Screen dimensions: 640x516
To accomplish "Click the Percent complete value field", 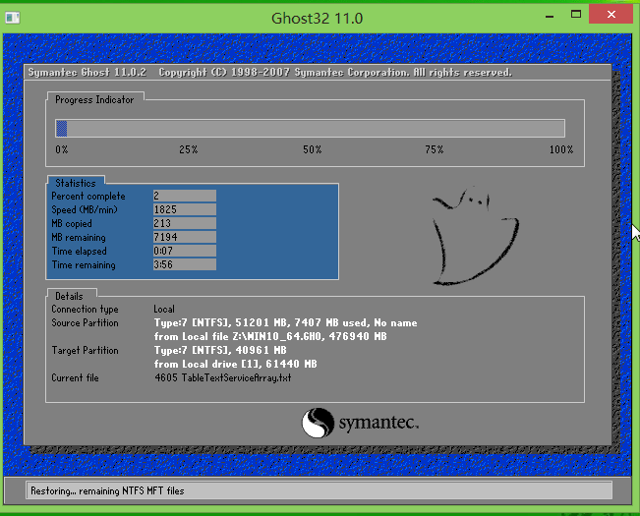I will [184, 197].
